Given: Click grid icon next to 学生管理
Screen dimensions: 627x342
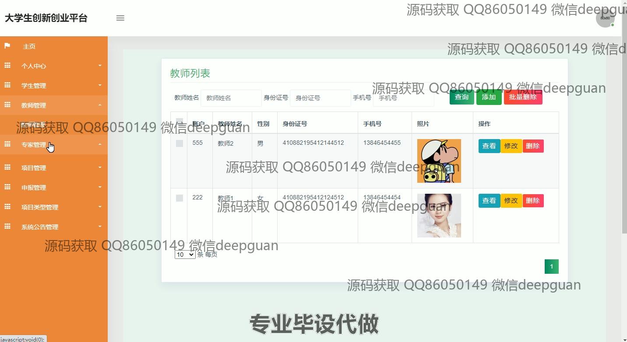Looking at the screenshot, I should click(7, 85).
